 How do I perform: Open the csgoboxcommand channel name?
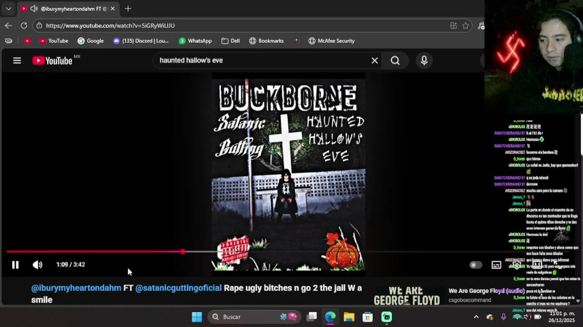pyautogui.click(x=469, y=300)
